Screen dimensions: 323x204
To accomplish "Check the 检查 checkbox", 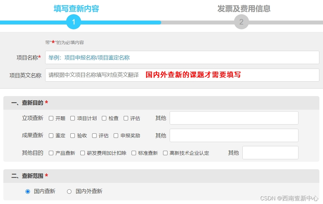I will click(x=104, y=118).
